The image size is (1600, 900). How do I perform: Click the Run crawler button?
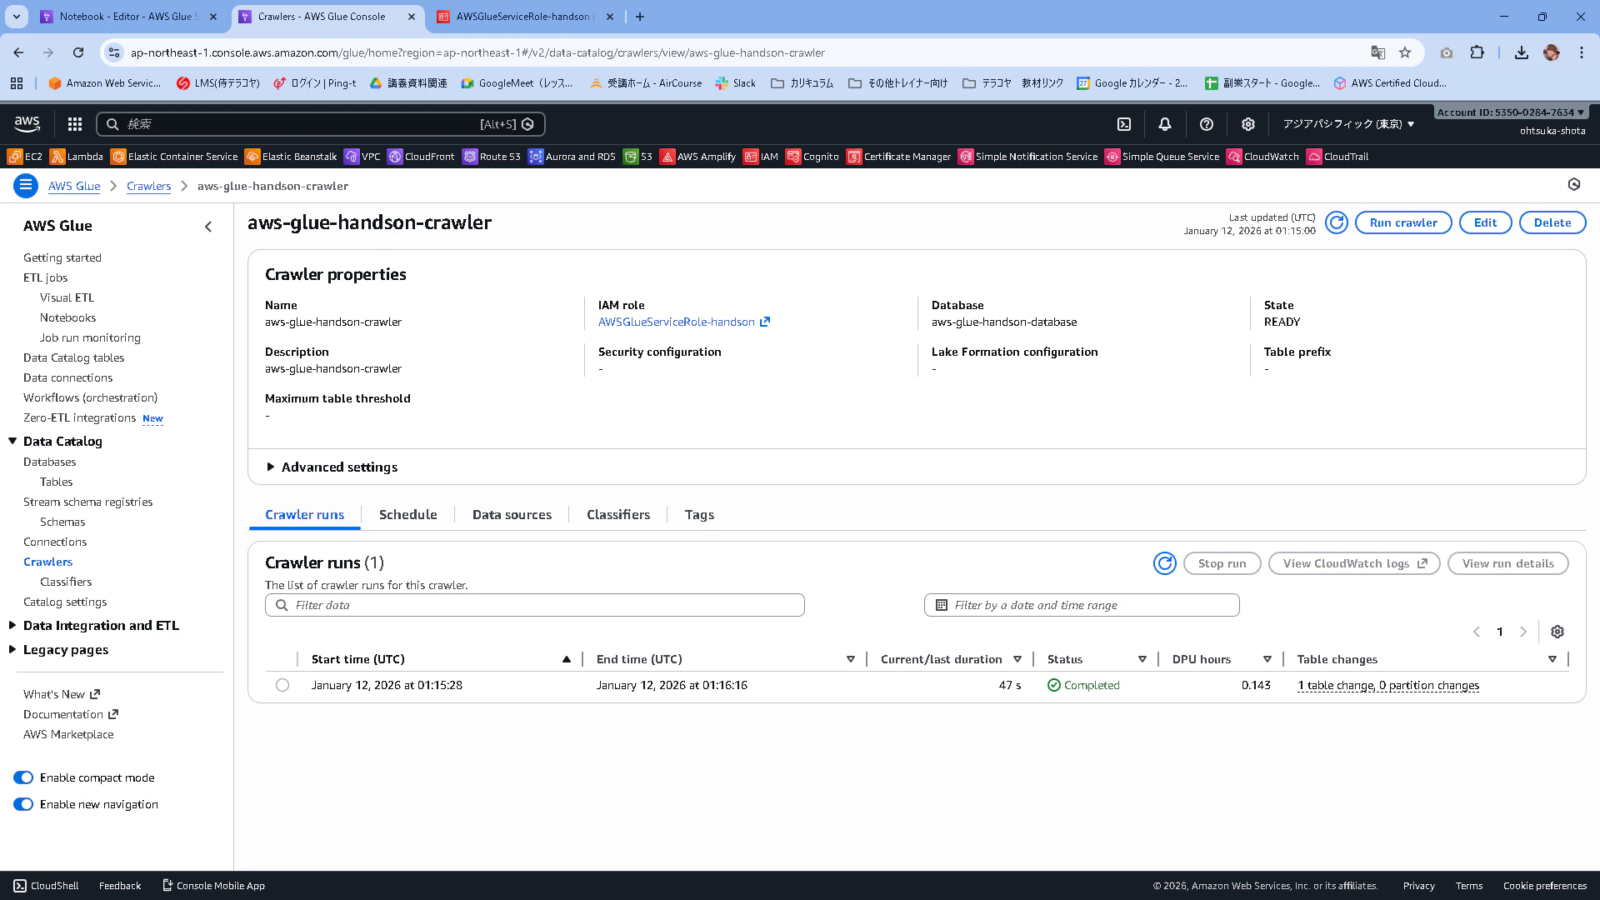click(x=1402, y=222)
